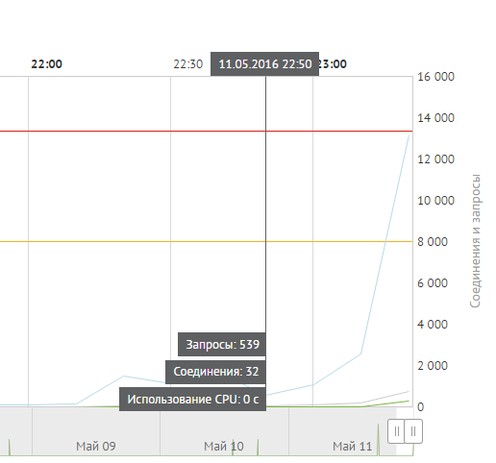The width and height of the screenshot is (496, 463).
Task: Click the 22:30 time axis label
Action: pos(188,64)
